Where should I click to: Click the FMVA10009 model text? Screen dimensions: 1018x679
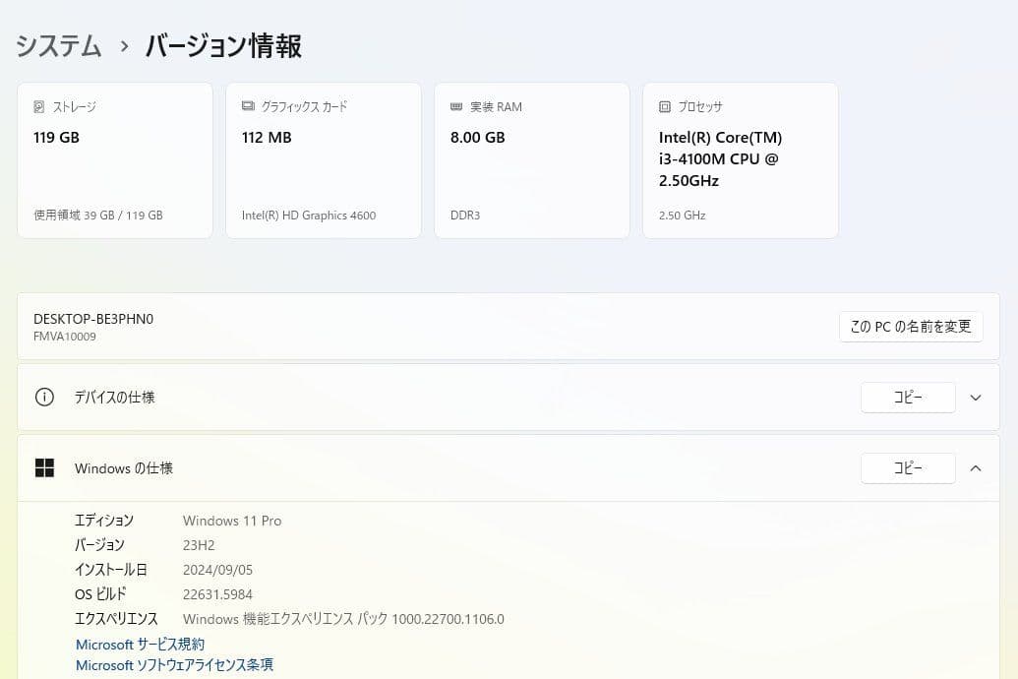tap(63, 337)
